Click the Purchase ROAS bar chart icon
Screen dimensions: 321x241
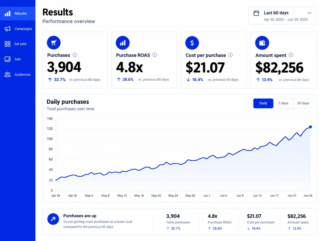[x=123, y=43]
